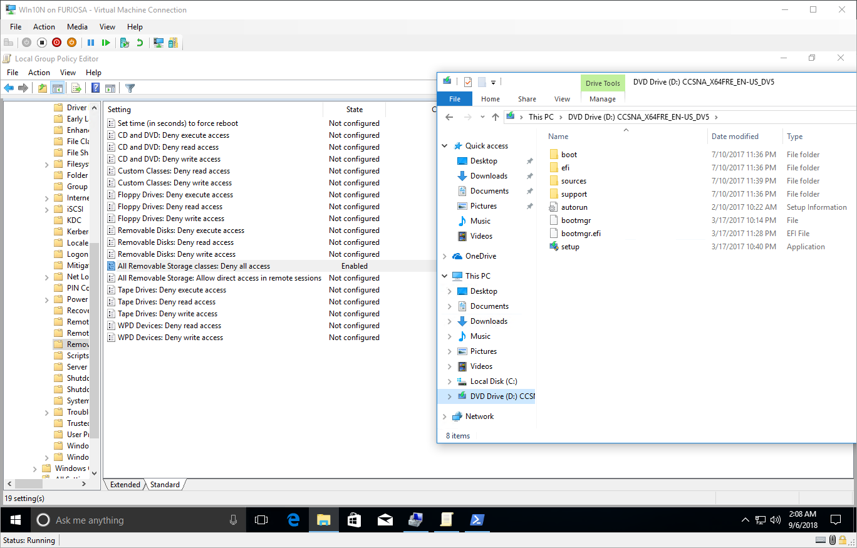The width and height of the screenshot is (857, 548).
Task: Expand the system tray hidden icons chevron
Action: pos(745,520)
